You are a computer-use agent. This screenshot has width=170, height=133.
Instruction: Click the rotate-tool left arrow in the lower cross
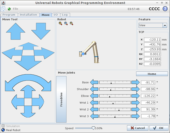18,102
